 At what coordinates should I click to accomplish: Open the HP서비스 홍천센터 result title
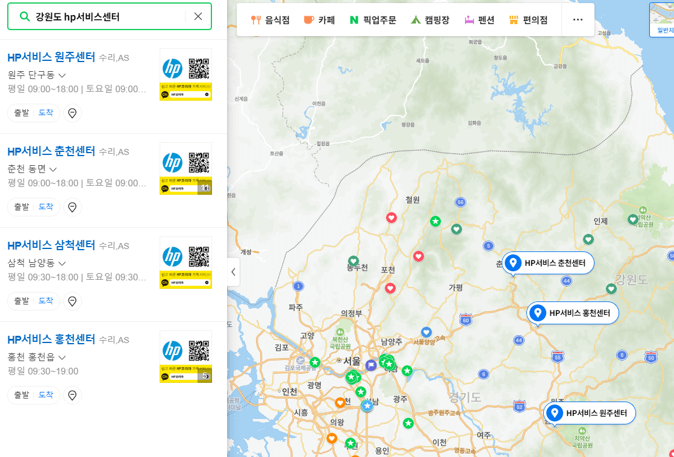[x=51, y=339]
